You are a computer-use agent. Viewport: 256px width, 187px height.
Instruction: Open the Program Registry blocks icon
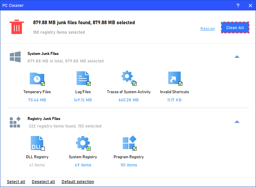[129, 142]
